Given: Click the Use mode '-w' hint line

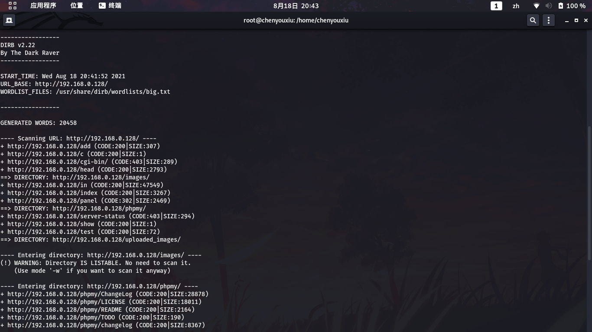Looking at the screenshot, I should [x=92, y=271].
